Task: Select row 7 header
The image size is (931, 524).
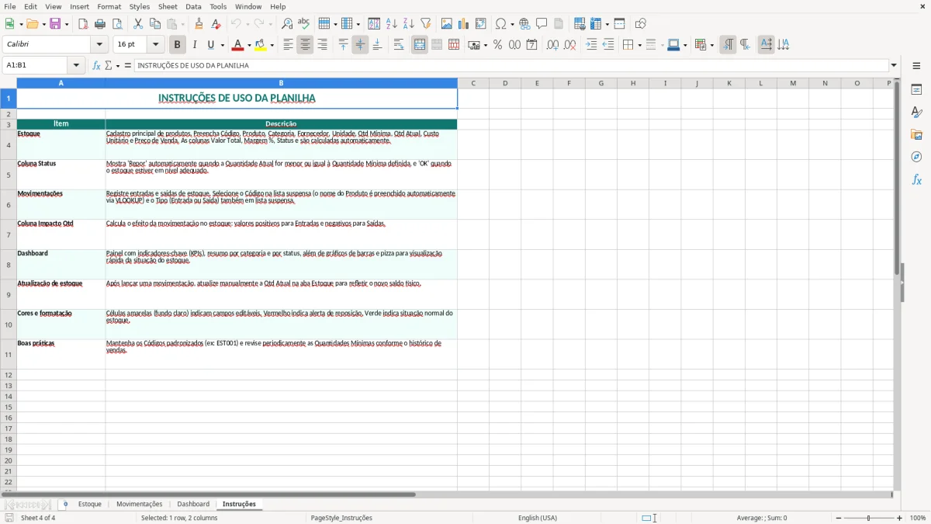Action: [x=9, y=234]
